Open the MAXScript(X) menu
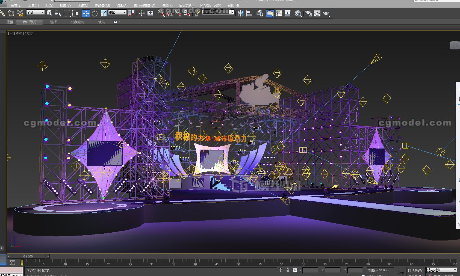This screenshot has height=276, width=460. [x=211, y=5]
